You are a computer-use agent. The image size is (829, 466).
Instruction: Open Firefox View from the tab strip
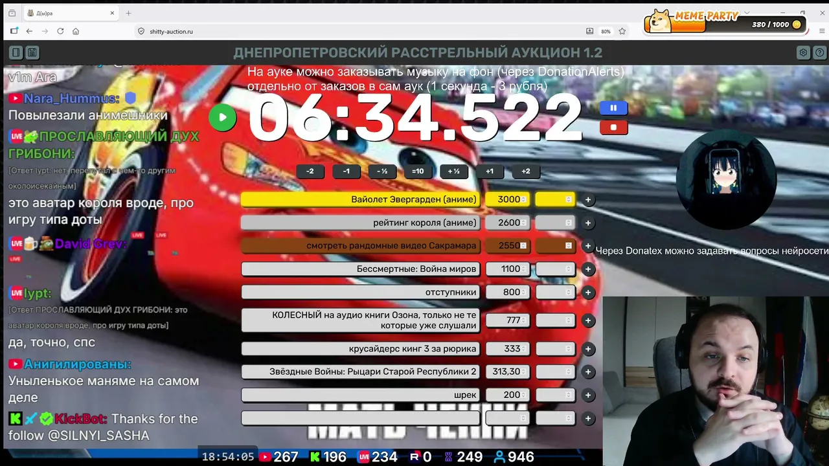[x=12, y=13]
